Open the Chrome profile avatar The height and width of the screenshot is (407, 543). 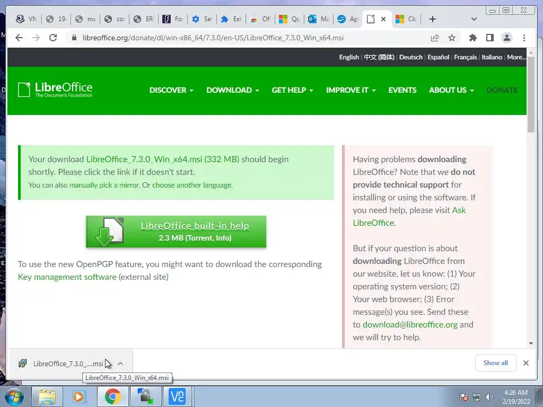click(506, 38)
